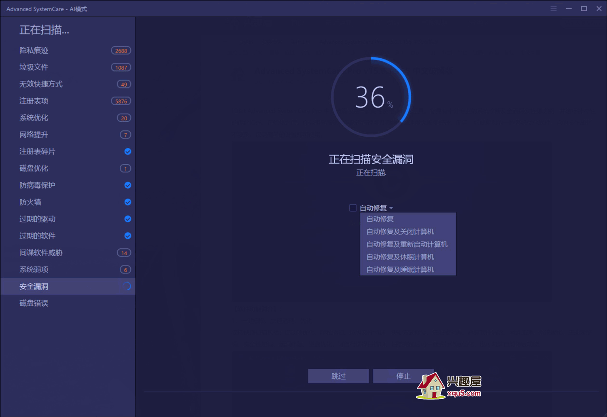The height and width of the screenshot is (417, 607).
Task: Select 注册表项 in the scan list
Action: pyautogui.click(x=68, y=101)
